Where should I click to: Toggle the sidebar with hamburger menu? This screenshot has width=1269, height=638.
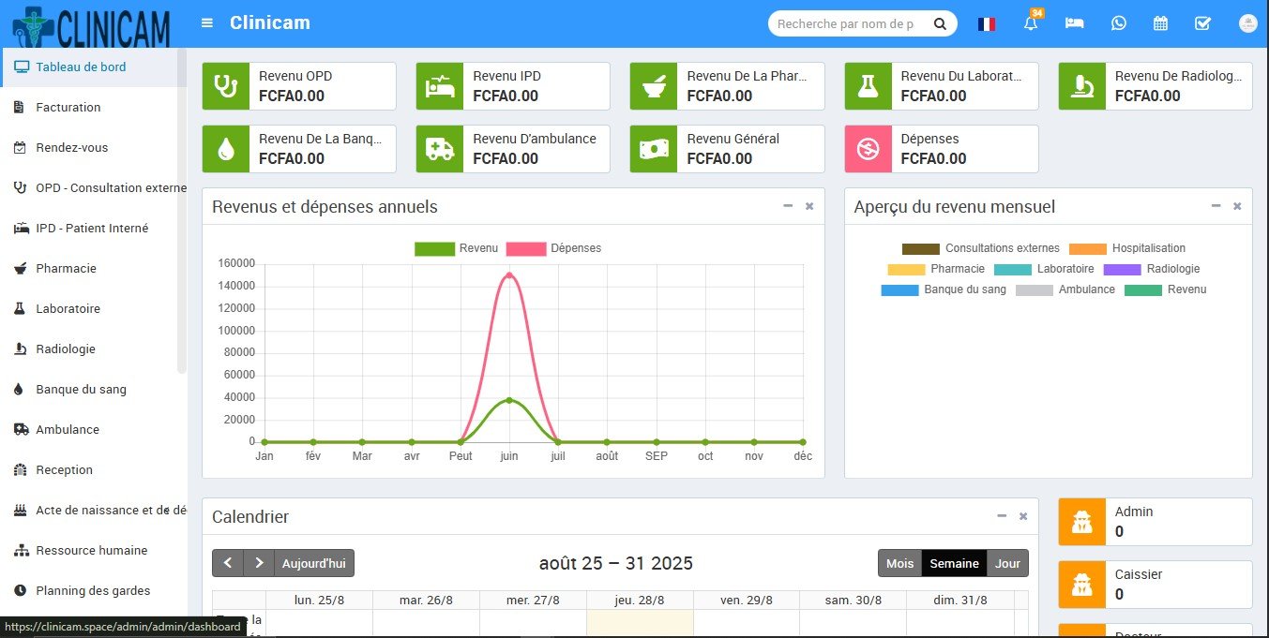(x=207, y=23)
